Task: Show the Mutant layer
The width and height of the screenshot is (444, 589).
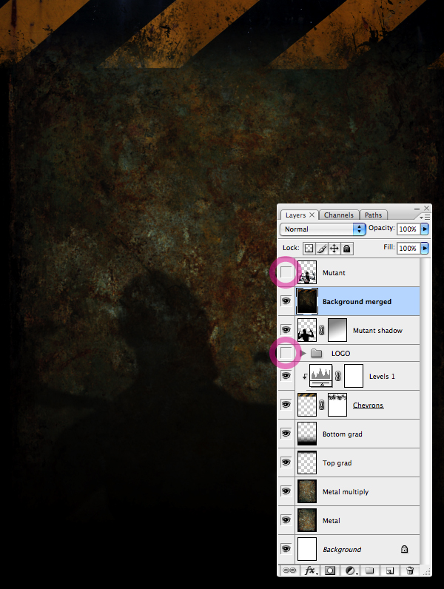Action: pyautogui.click(x=286, y=272)
